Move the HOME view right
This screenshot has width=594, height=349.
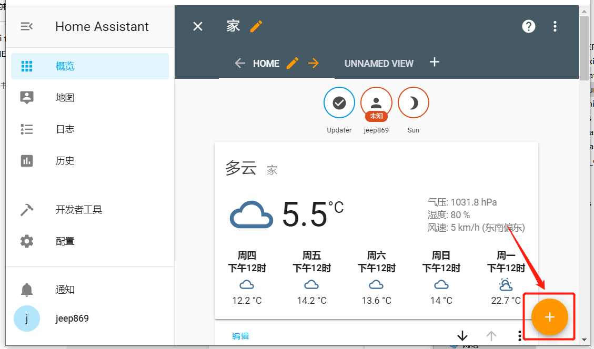313,63
